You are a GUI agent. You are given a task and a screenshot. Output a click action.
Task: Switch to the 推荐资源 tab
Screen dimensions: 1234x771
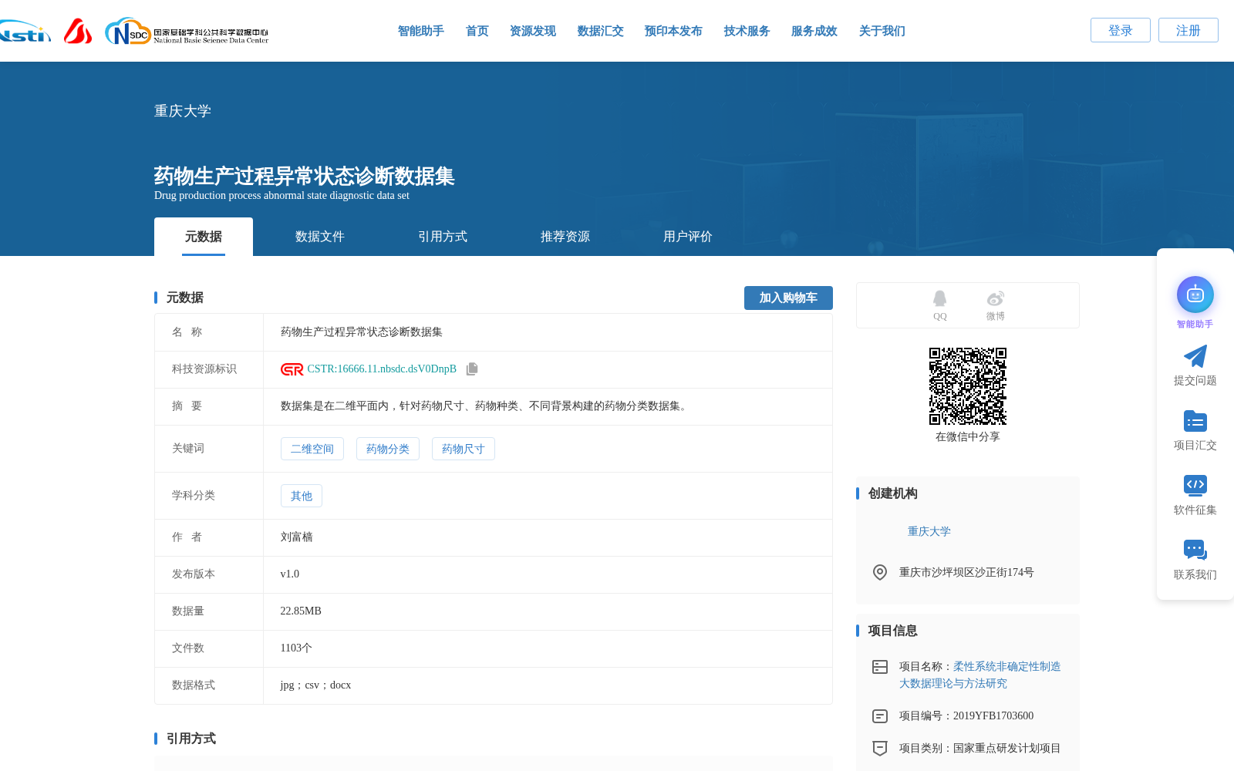565,237
